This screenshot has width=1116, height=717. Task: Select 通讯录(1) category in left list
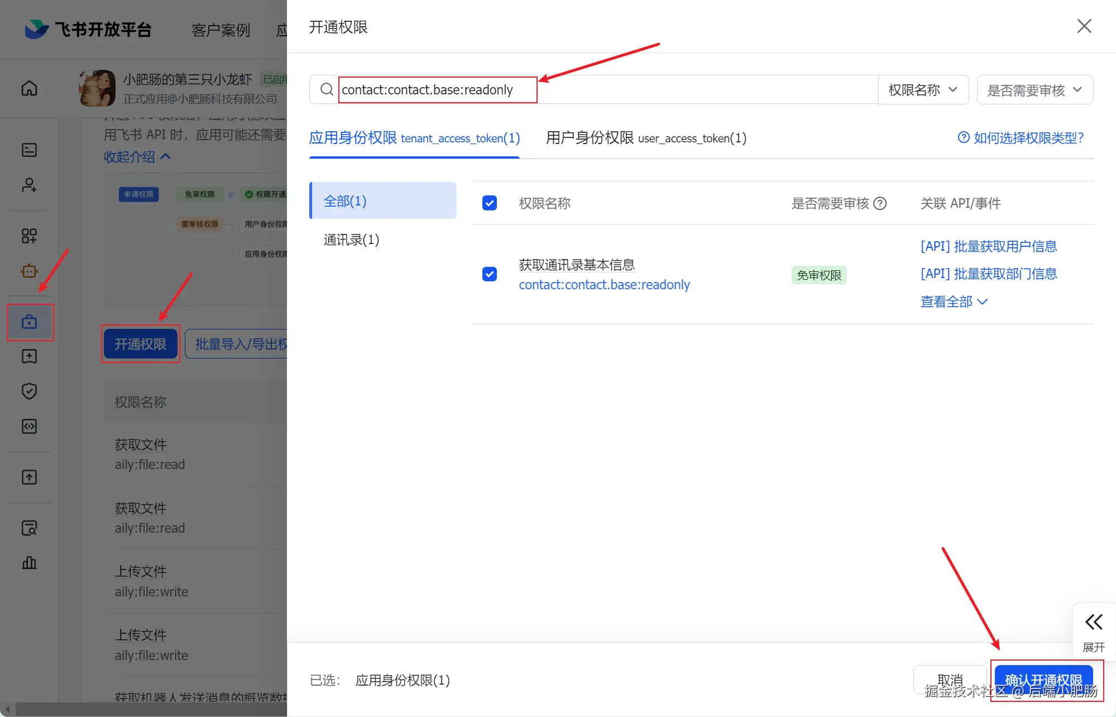[351, 240]
